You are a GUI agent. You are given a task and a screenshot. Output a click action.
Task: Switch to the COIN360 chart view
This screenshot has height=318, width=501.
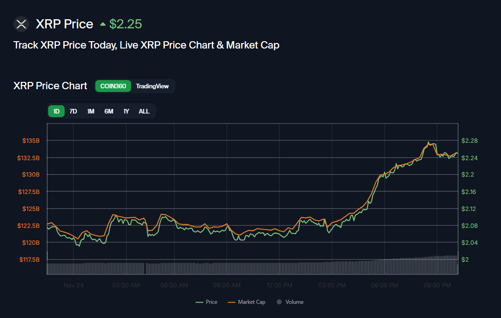(113, 86)
